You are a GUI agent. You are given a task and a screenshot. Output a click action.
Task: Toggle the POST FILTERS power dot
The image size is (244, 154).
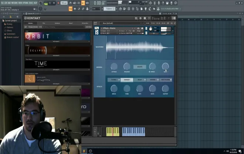pos(171,80)
